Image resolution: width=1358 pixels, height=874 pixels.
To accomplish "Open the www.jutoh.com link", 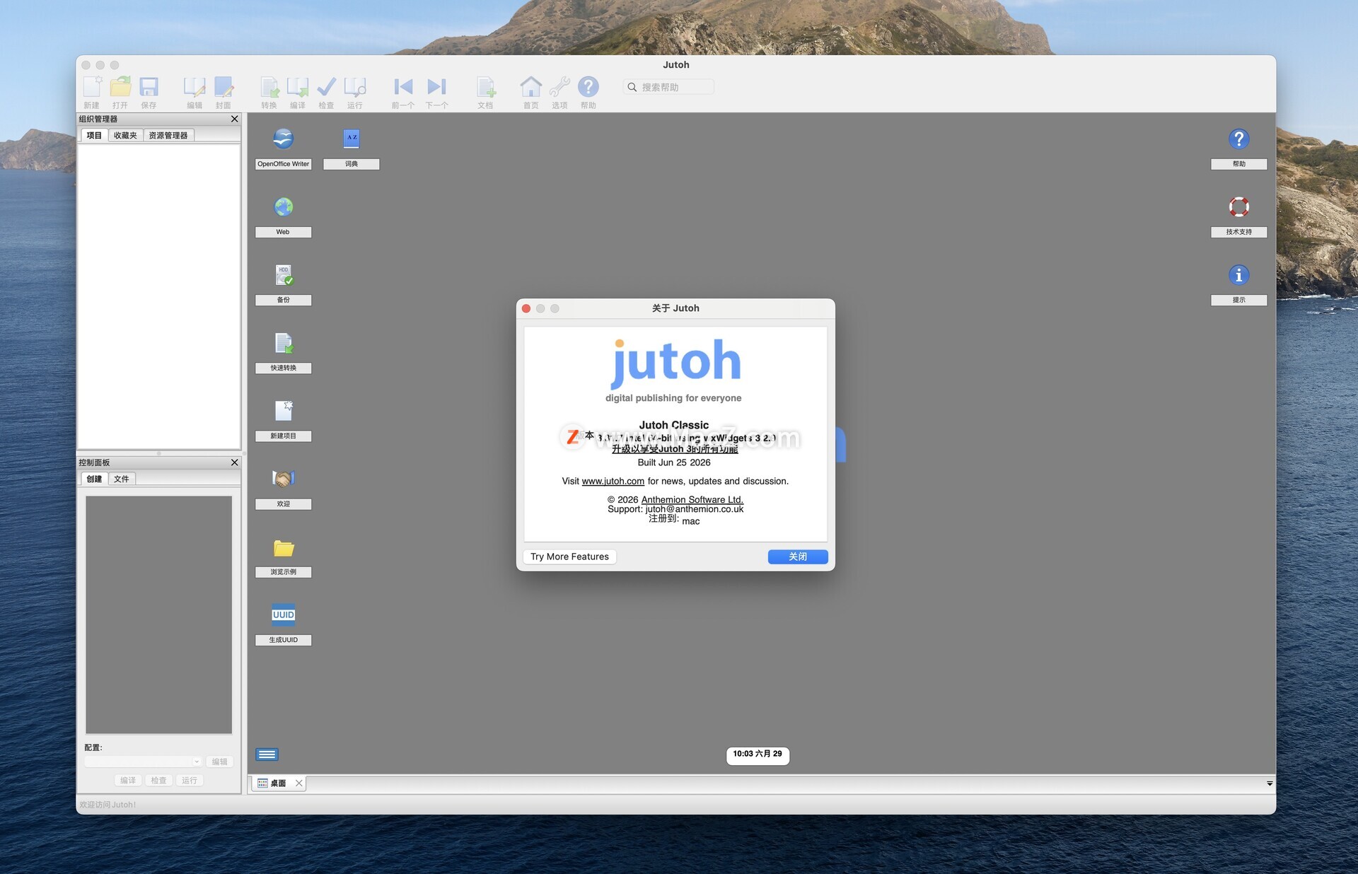I will (x=613, y=481).
